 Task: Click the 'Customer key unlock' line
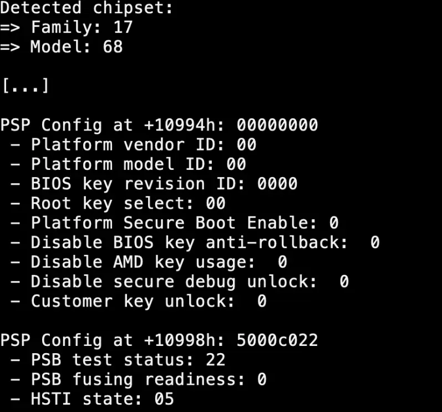pos(139,302)
